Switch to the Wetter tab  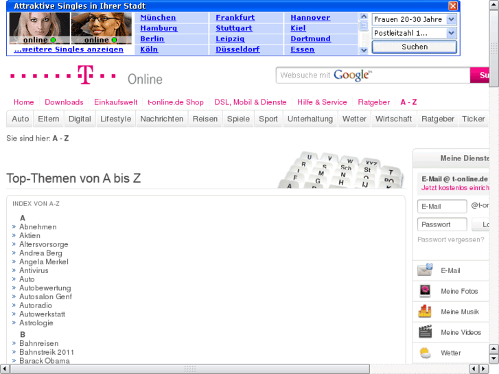pos(354,119)
